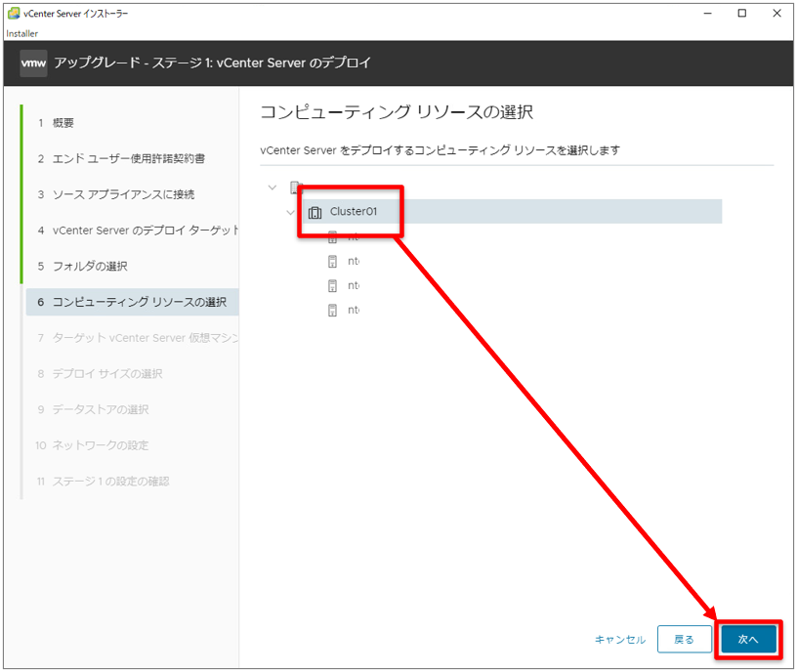Screen dimensions: 797x672
Task: Click the キャンセル (Cancel) link
Action: pyautogui.click(x=620, y=640)
